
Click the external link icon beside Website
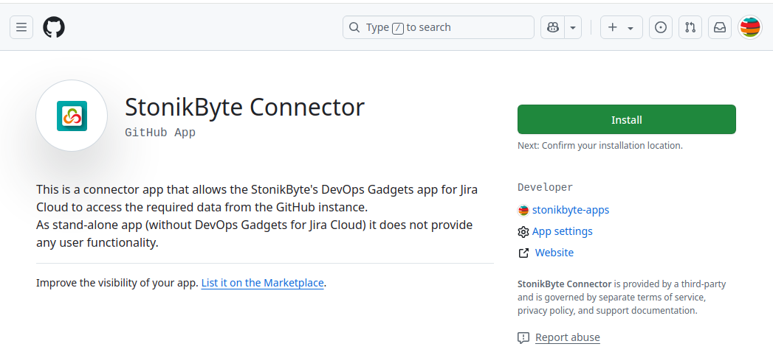[523, 253]
